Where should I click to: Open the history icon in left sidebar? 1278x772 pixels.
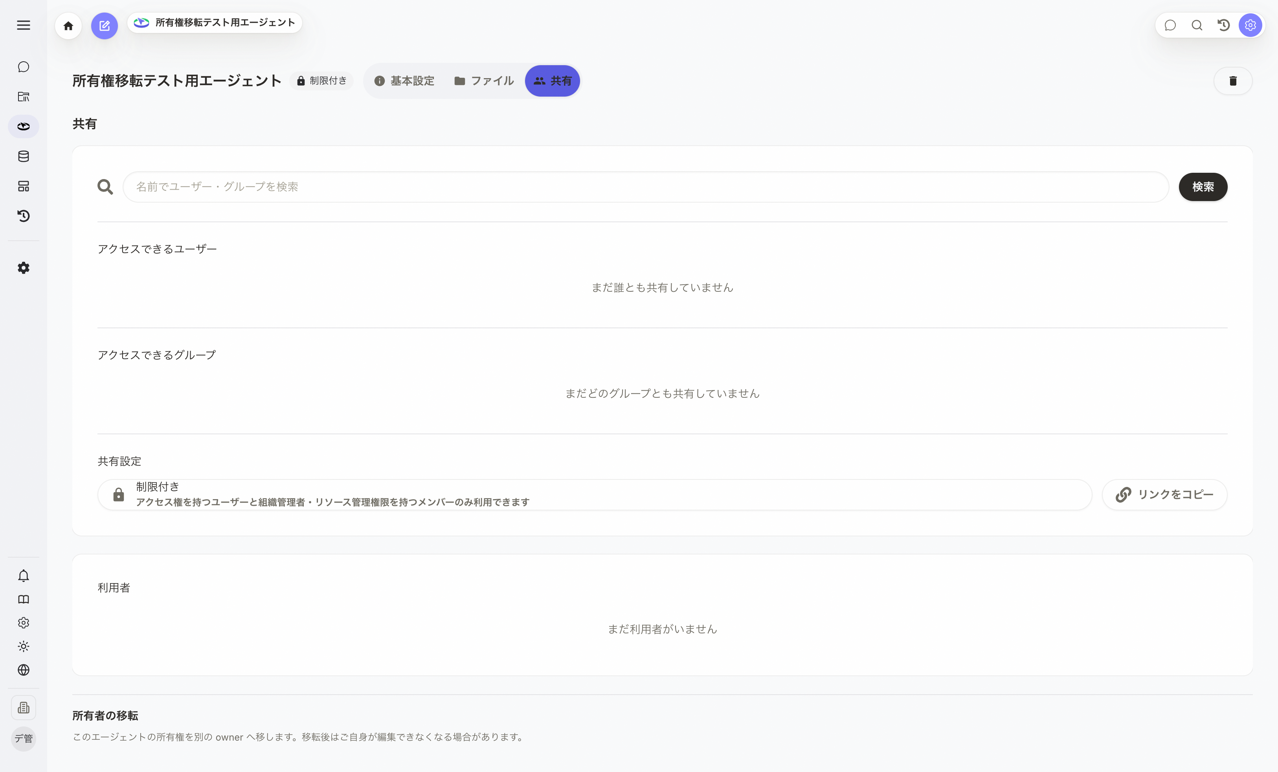pyautogui.click(x=23, y=216)
